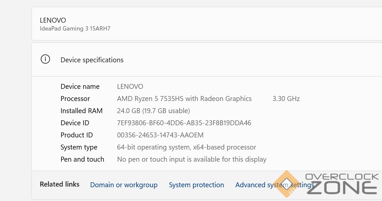Click the Installed RAM row label

pyautogui.click(x=81, y=111)
